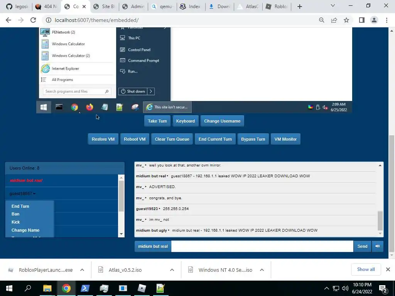
Task: Click Clear Turn Queue button
Action: click(172, 139)
